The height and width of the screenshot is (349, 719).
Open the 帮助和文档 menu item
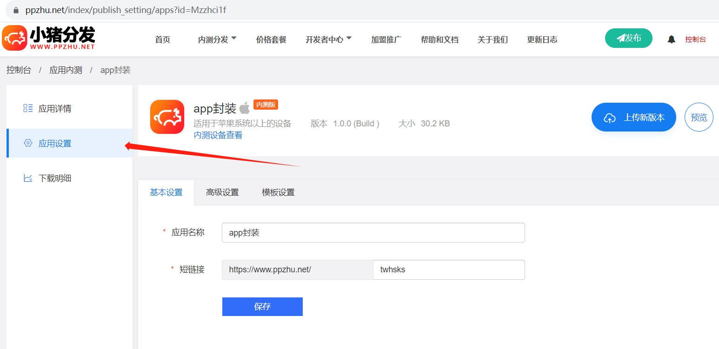[x=439, y=40]
